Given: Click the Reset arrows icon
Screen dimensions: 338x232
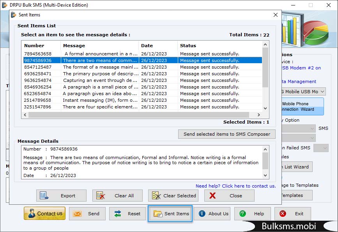Looking at the screenshot, I should (118, 214).
